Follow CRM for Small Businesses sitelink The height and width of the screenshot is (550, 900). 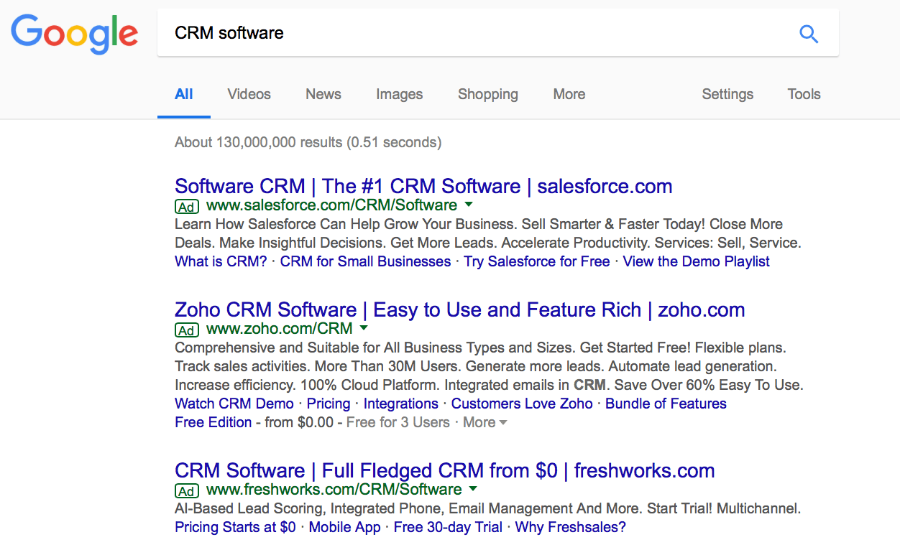(x=365, y=261)
